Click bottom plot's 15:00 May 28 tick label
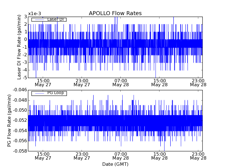Viewport: 225px width, 168px height. point(159,156)
